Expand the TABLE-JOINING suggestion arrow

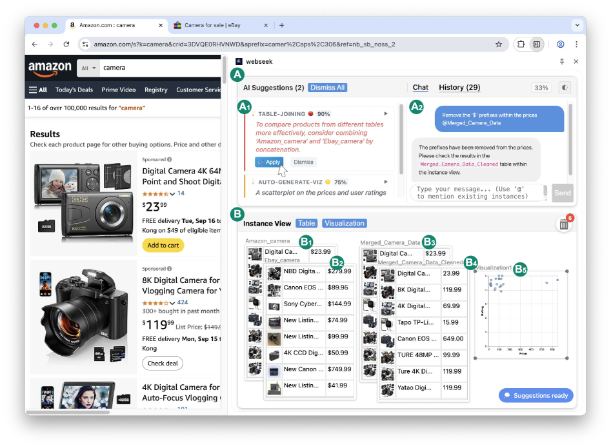[386, 114]
